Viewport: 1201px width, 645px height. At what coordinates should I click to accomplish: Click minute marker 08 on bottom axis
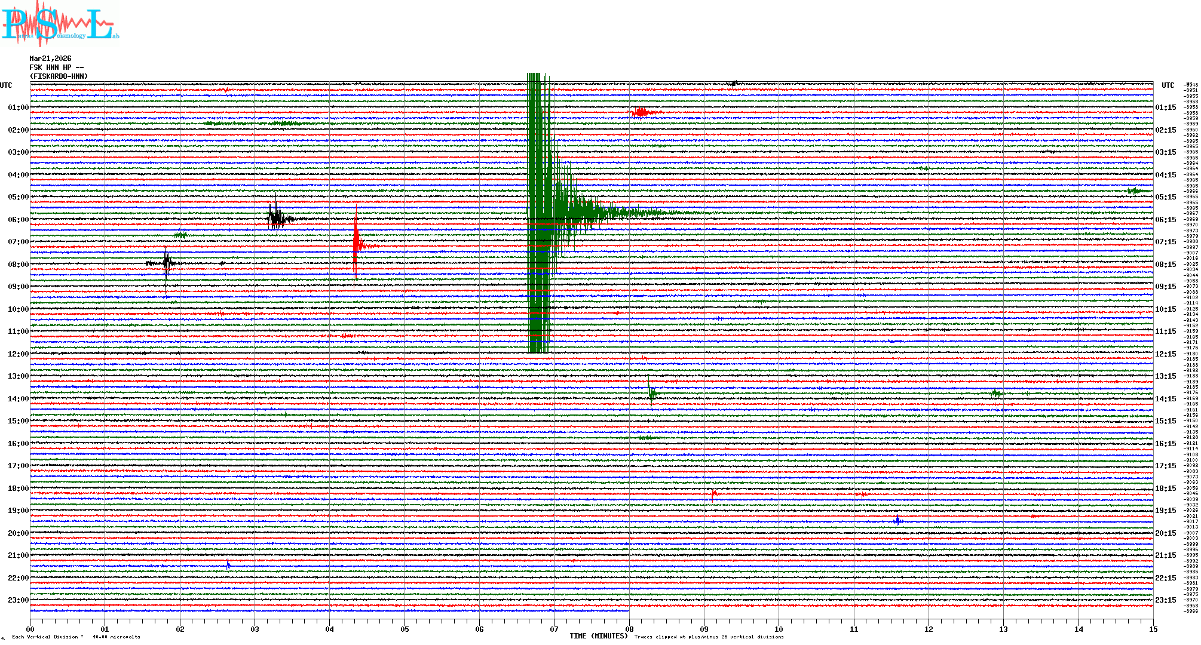[629, 629]
